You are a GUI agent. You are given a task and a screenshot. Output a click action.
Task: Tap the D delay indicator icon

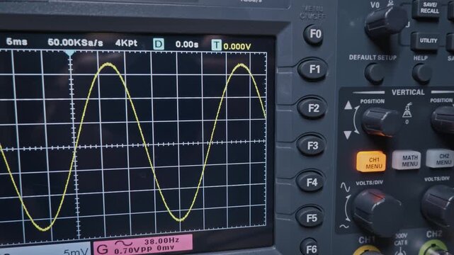(159, 45)
